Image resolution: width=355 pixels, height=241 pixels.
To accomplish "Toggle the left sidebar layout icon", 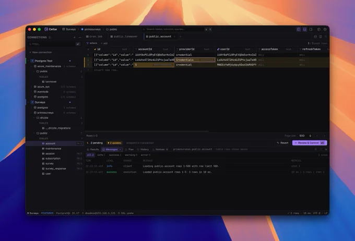I will (x=299, y=29).
